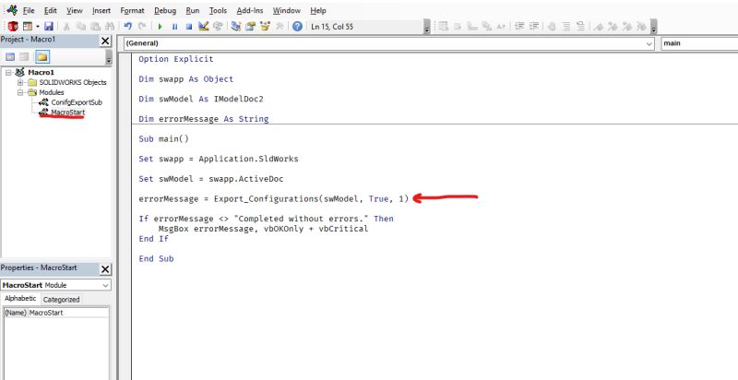Viewport: 738px width, 380px height.
Task: Open the main procedure dropdown
Action: pyautogui.click(x=699, y=43)
